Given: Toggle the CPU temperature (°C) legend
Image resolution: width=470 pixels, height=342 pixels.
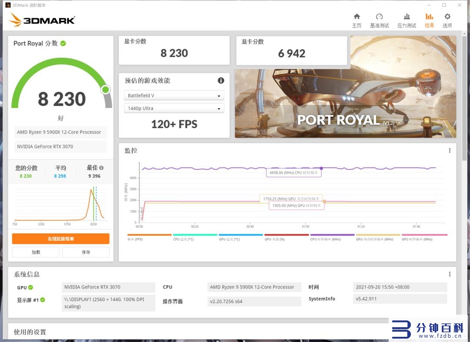Looking at the screenshot, I should (x=195, y=237).
